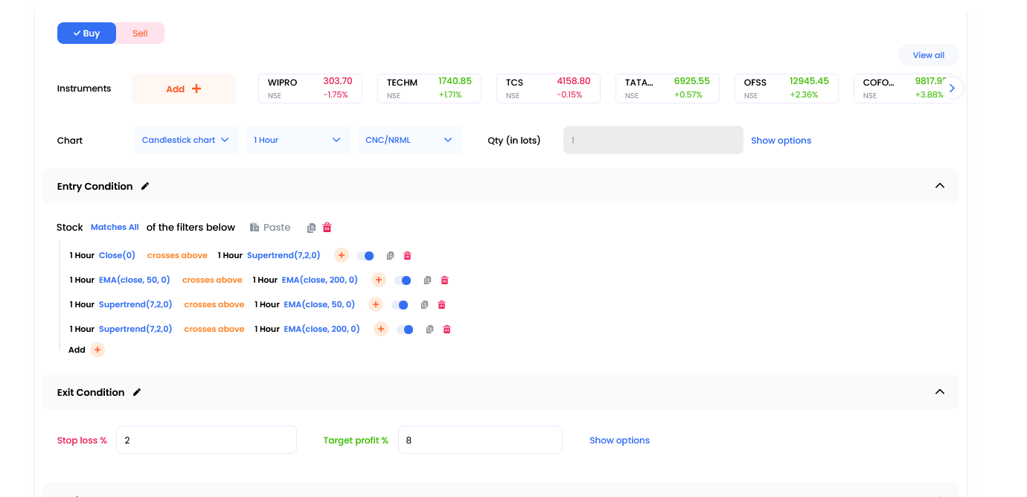Image resolution: width=1027 pixels, height=497 pixels.
Task: Open the 1 Hour timeframe dropdown
Action: coord(298,140)
